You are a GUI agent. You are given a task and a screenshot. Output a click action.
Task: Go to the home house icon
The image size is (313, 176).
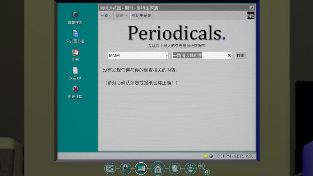point(158,168)
